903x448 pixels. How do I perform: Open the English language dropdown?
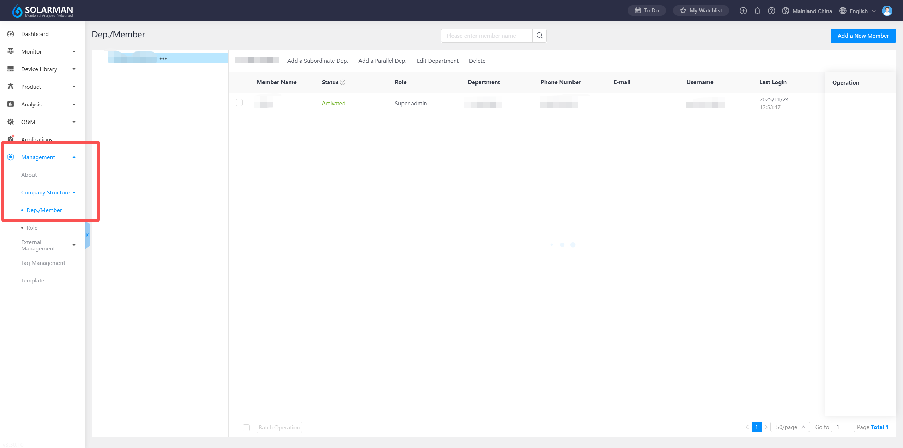pyautogui.click(x=858, y=11)
